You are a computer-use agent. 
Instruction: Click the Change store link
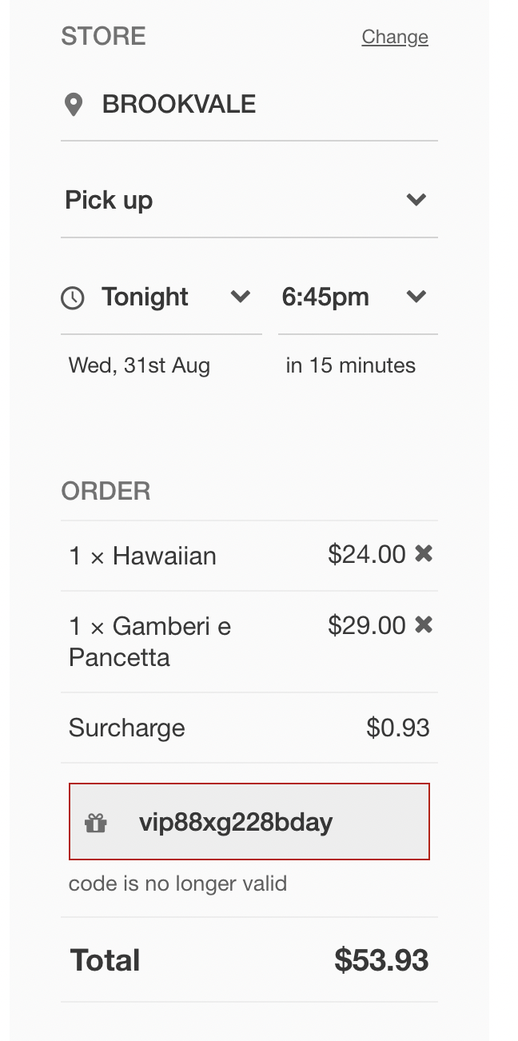(395, 37)
